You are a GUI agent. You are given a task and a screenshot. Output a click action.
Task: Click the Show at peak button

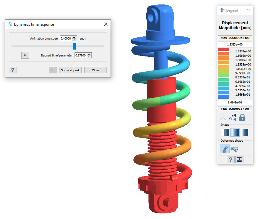click(70, 70)
